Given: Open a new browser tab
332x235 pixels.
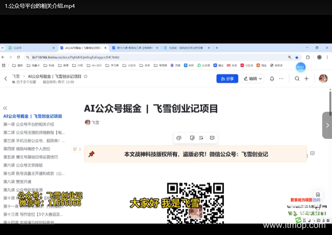Looking at the screenshot, I should point(216,48).
